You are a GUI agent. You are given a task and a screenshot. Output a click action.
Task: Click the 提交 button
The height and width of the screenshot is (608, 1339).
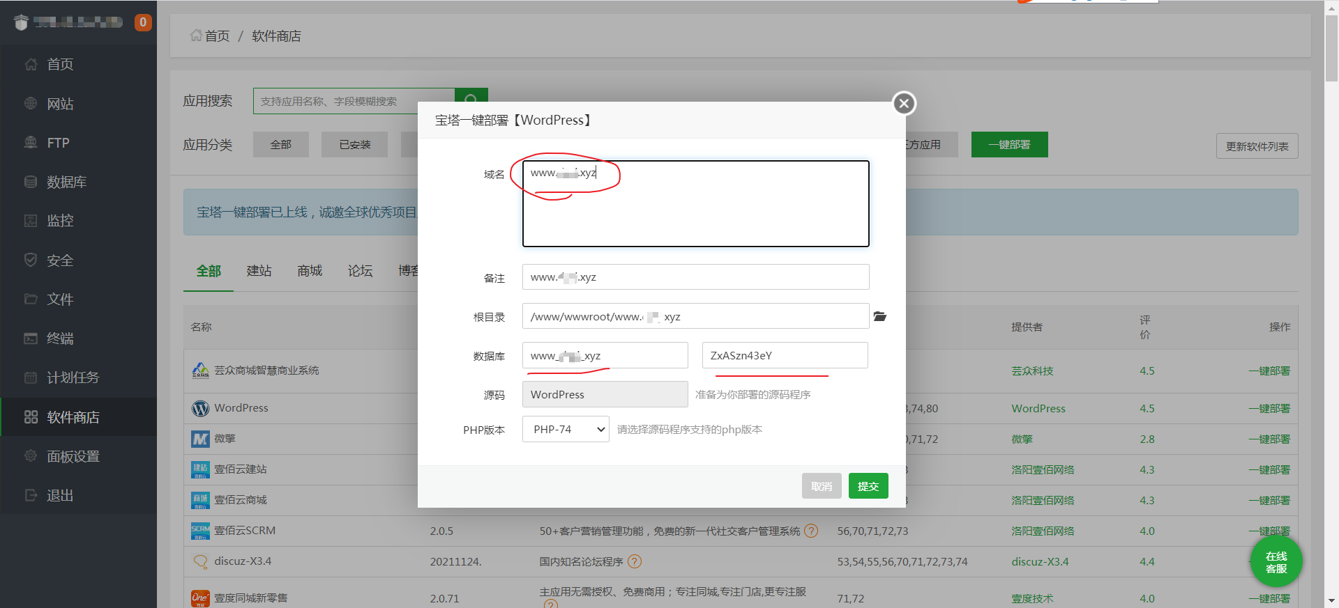click(868, 486)
